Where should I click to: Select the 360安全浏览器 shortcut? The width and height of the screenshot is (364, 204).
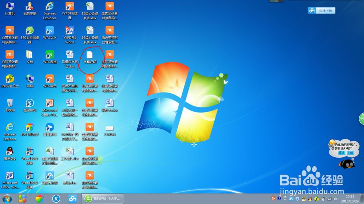pyautogui.click(x=30, y=35)
